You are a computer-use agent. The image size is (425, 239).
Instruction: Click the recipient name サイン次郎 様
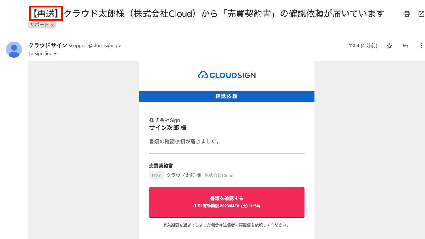[x=168, y=128]
